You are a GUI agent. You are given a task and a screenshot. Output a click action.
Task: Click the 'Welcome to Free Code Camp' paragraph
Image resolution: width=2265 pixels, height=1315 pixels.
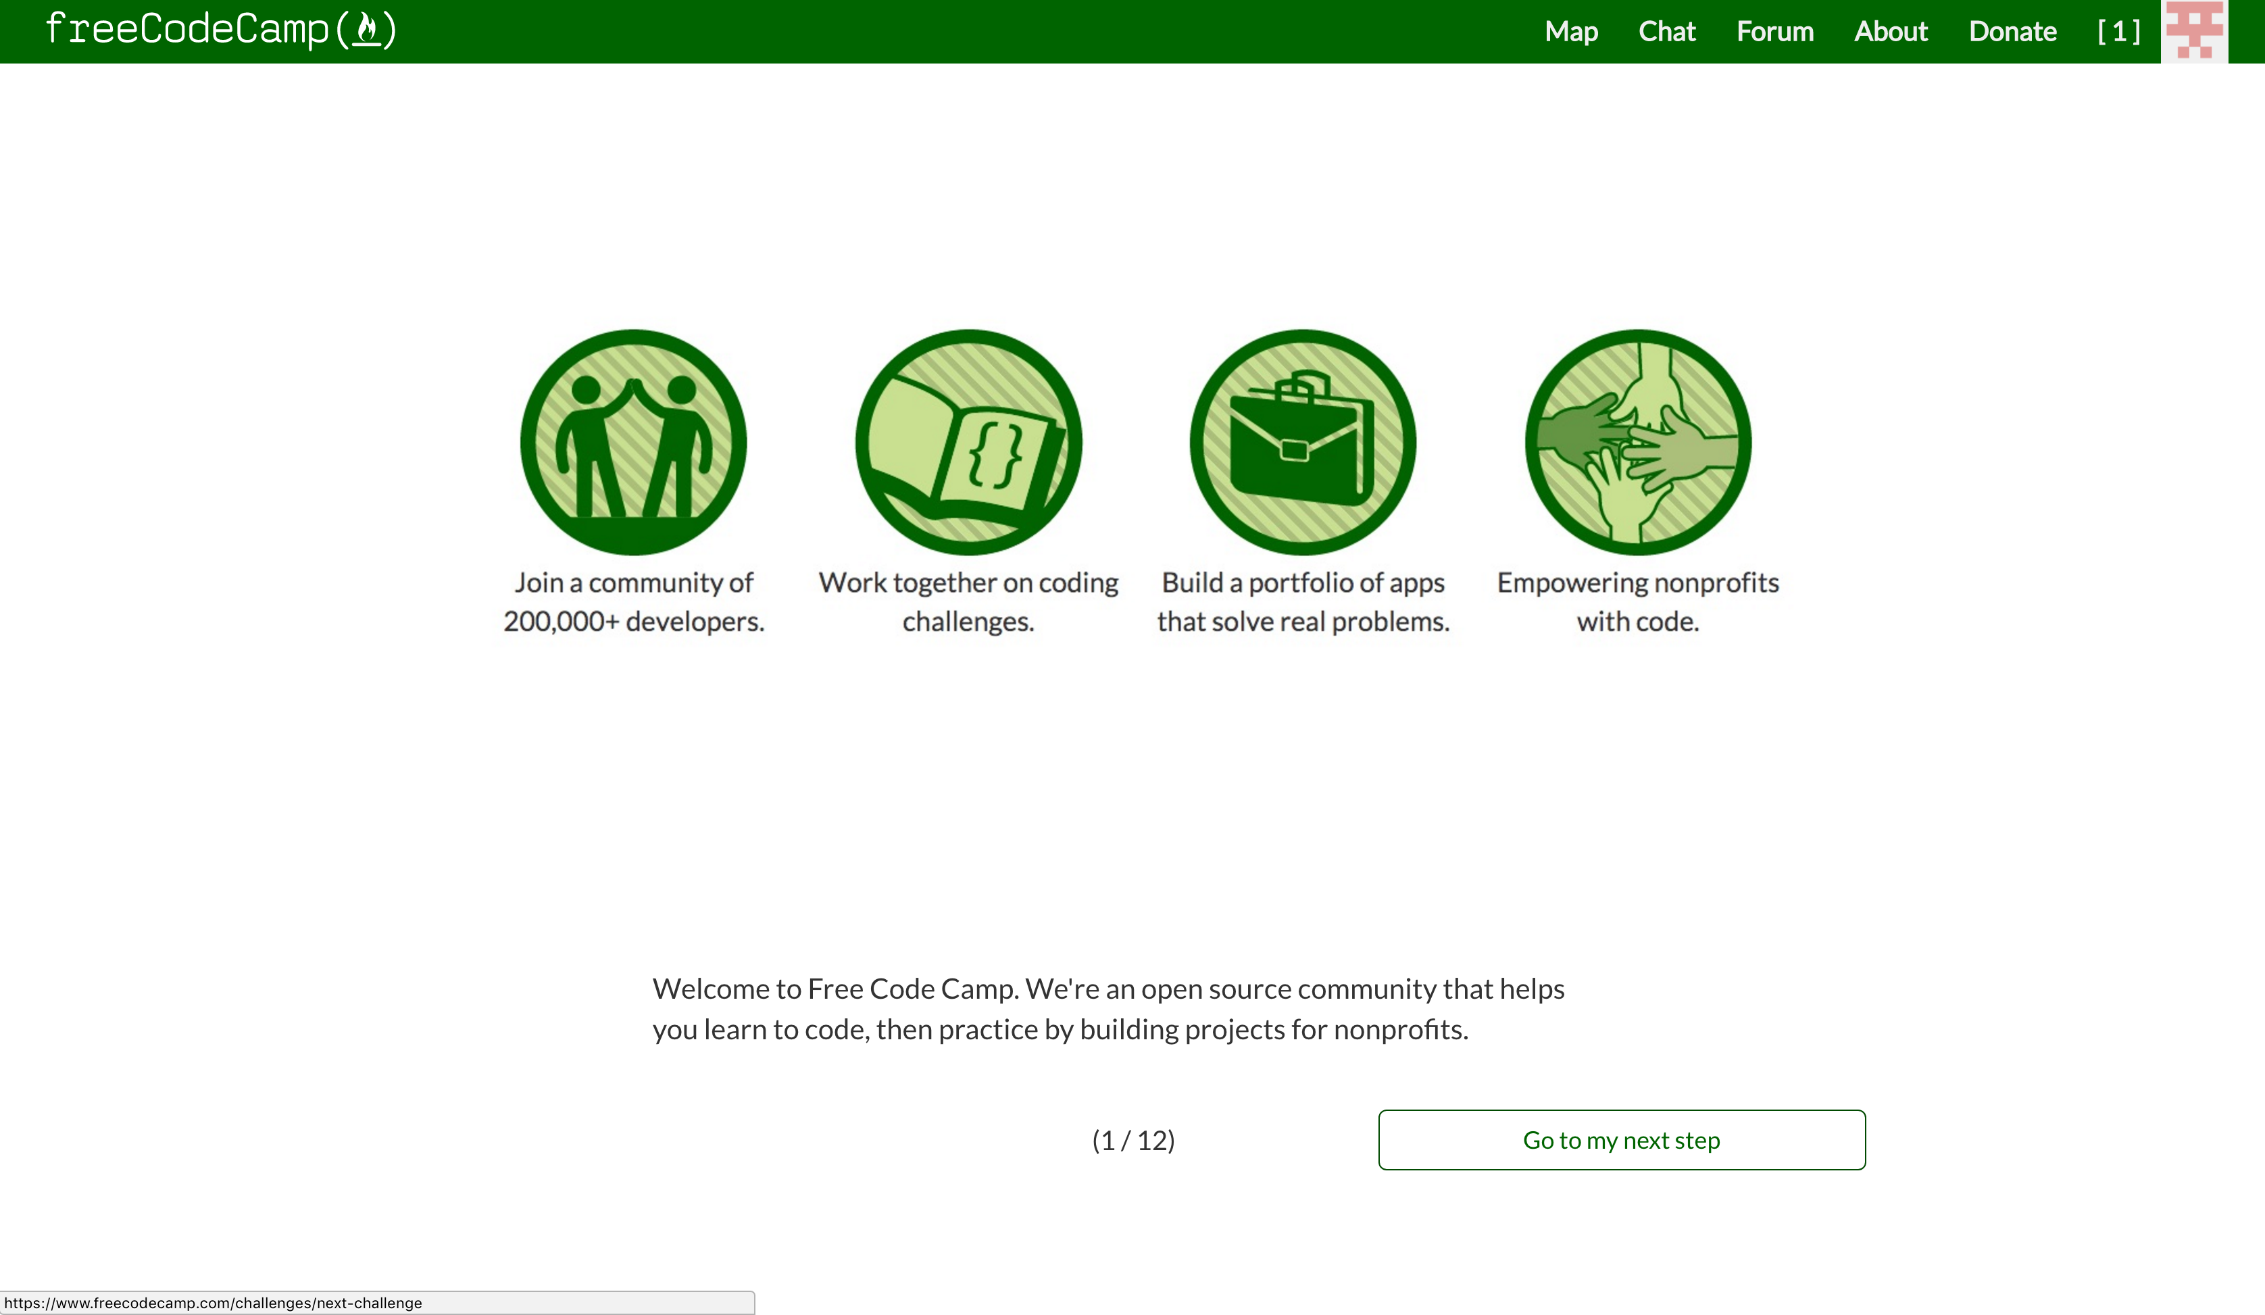pos(1108,1008)
